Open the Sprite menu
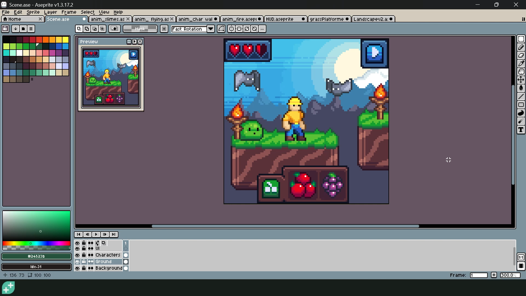526x296 pixels. tap(33, 12)
